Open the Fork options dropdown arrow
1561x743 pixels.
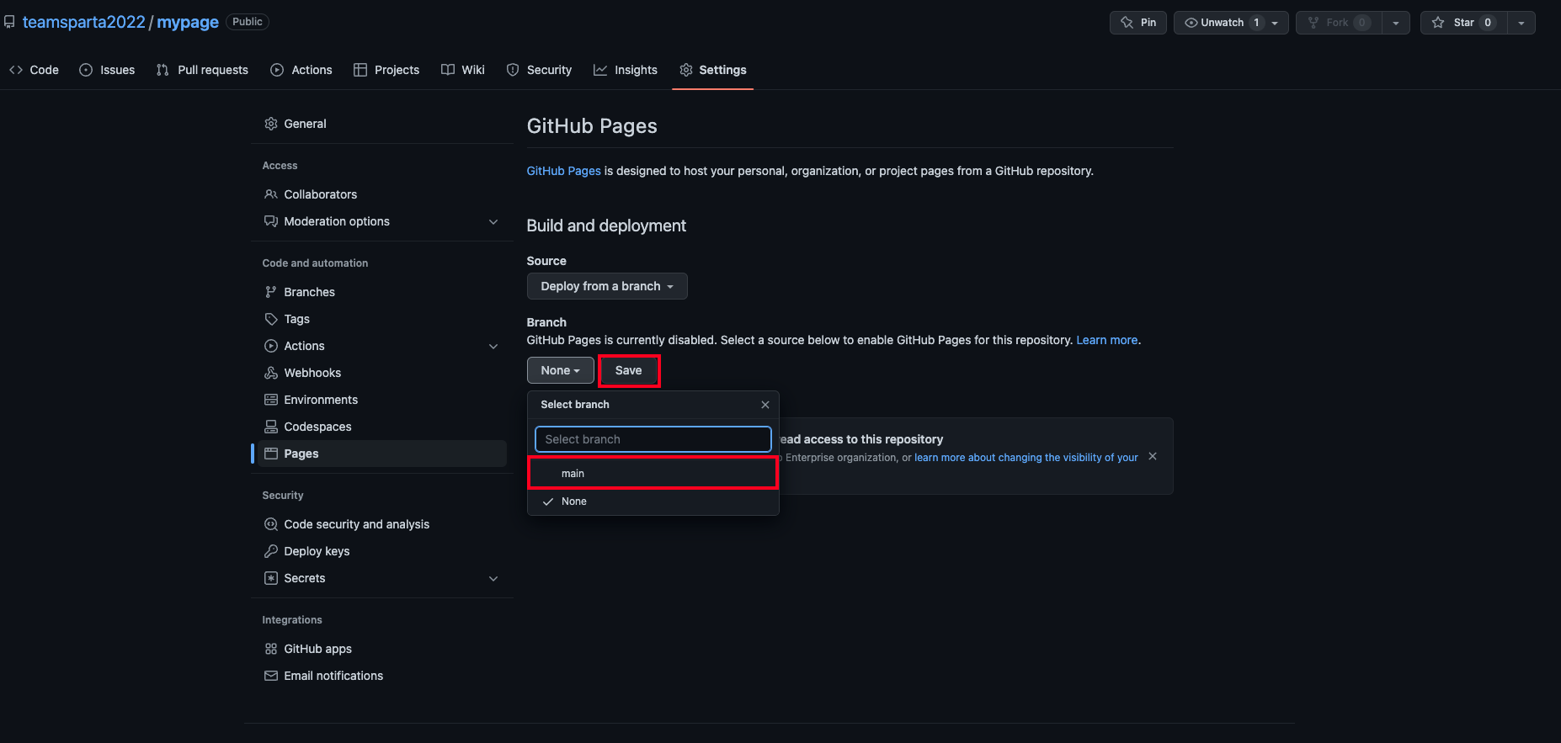click(1396, 23)
